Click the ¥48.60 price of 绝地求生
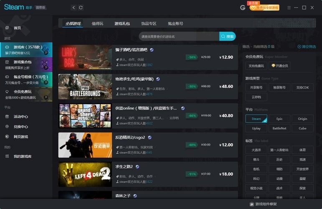The height and width of the screenshot is (209, 322). click(x=226, y=86)
